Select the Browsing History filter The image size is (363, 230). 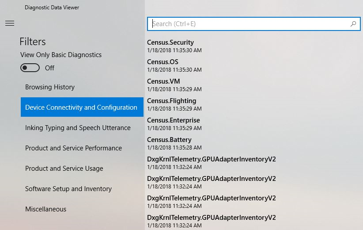pos(50,87)
